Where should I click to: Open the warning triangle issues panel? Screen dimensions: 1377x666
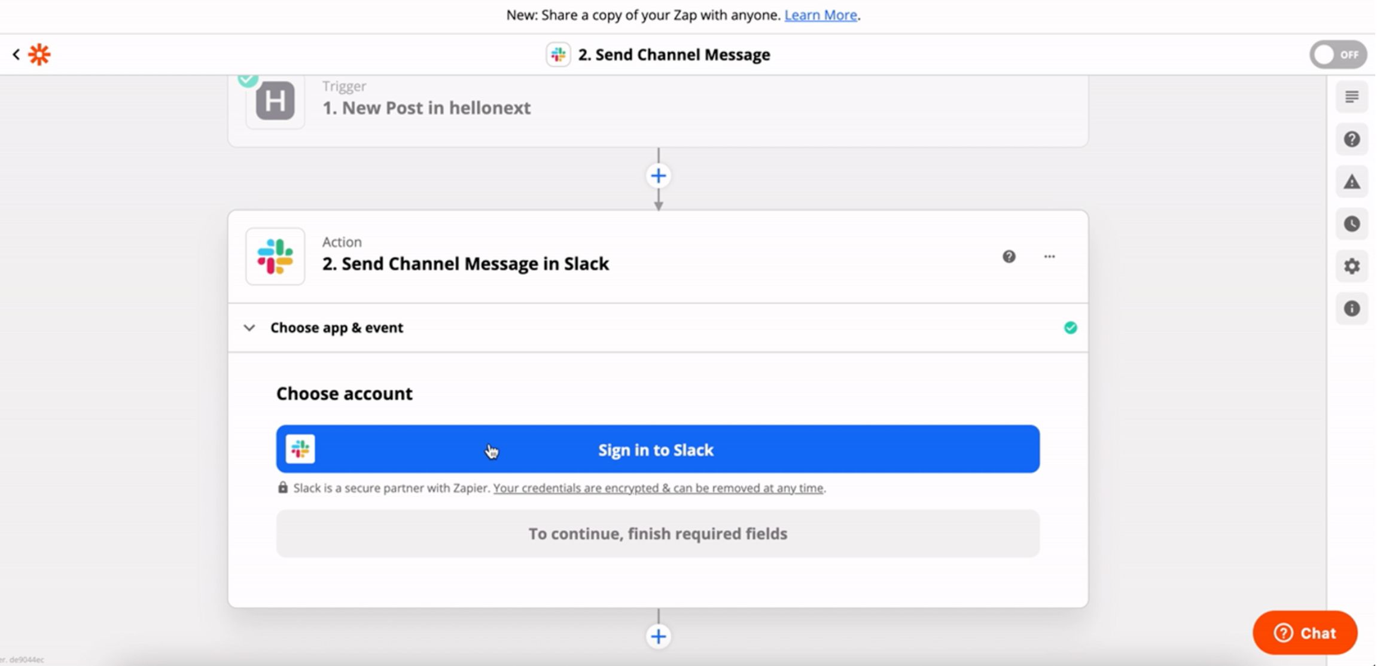click(x=1352, y=182)
